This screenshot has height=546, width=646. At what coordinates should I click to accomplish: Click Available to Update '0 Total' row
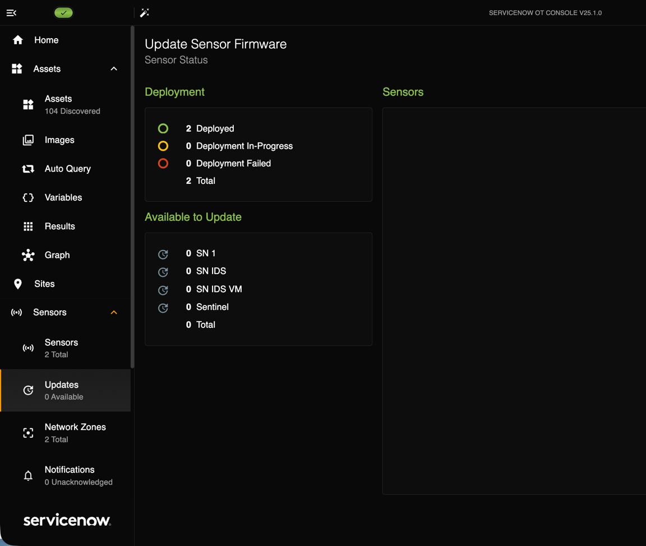201,325
